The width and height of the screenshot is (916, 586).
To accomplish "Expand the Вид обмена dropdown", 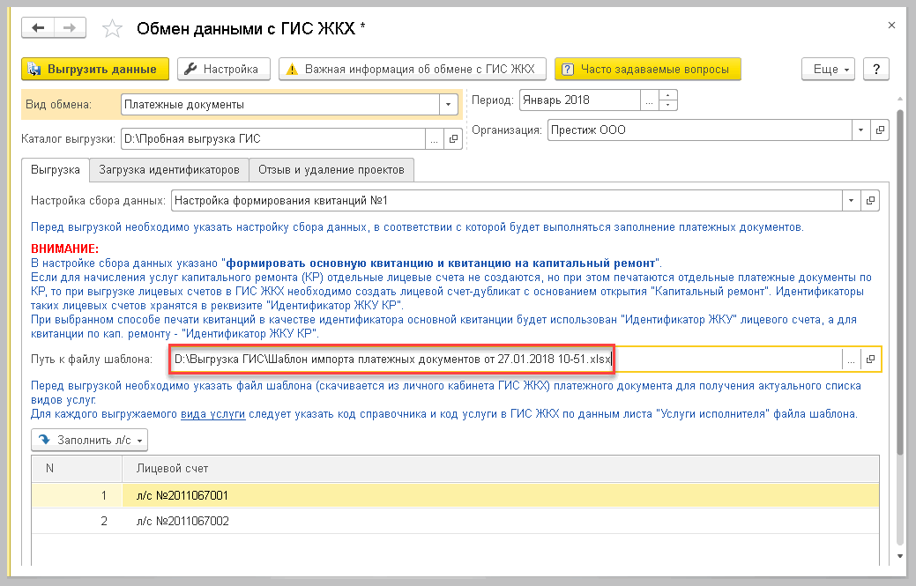I will (x=448, y=105).
